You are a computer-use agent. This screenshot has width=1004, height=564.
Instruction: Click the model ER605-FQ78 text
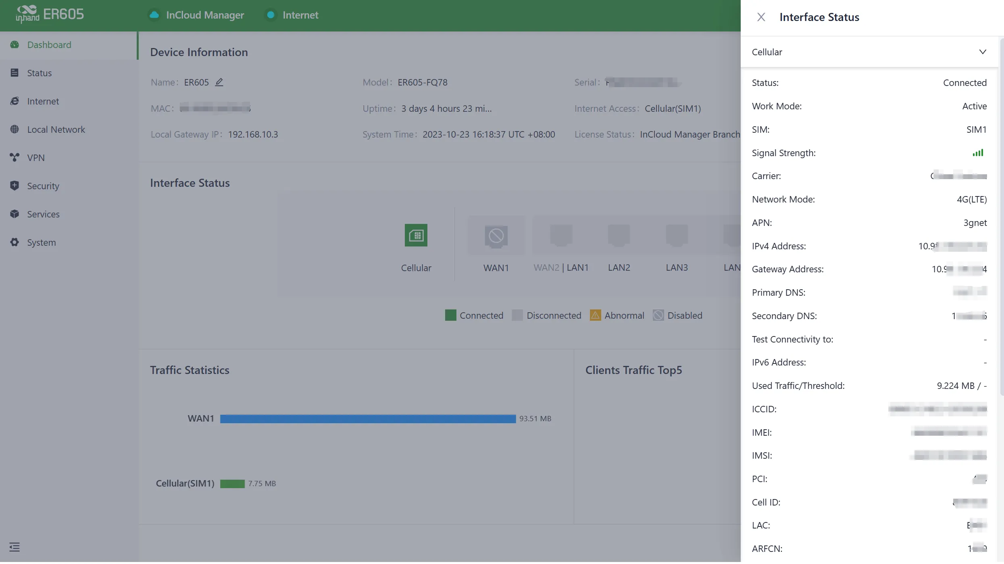click(x=422, y=82)
